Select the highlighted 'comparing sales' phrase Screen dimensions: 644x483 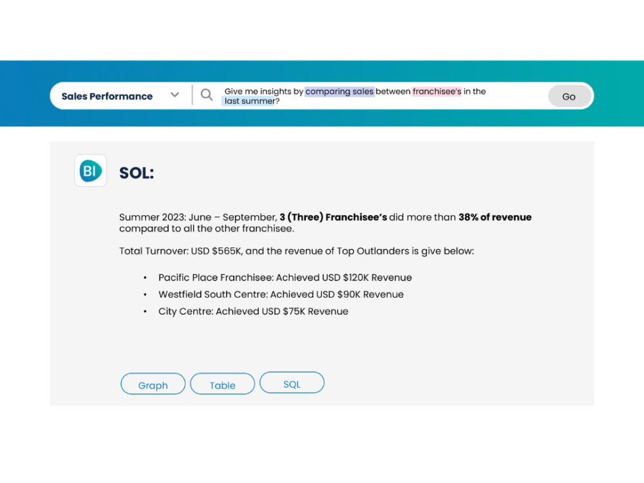click(x=339, y=91)
